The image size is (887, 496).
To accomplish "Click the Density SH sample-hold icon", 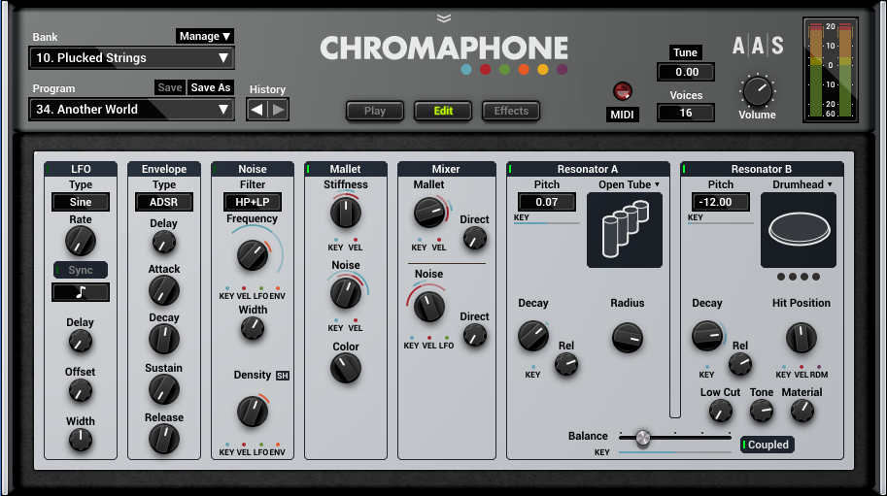I will click(x=283, y=376).
